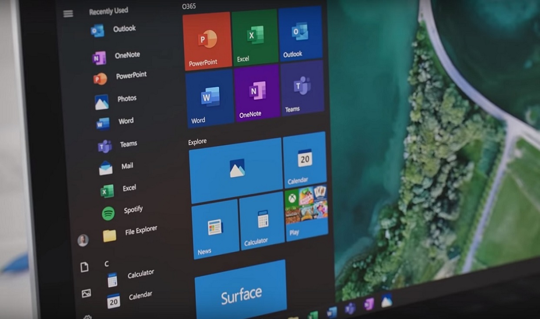Open Spotify in the Recently Used list
The image size is (540, 319).
click(123, 211)
